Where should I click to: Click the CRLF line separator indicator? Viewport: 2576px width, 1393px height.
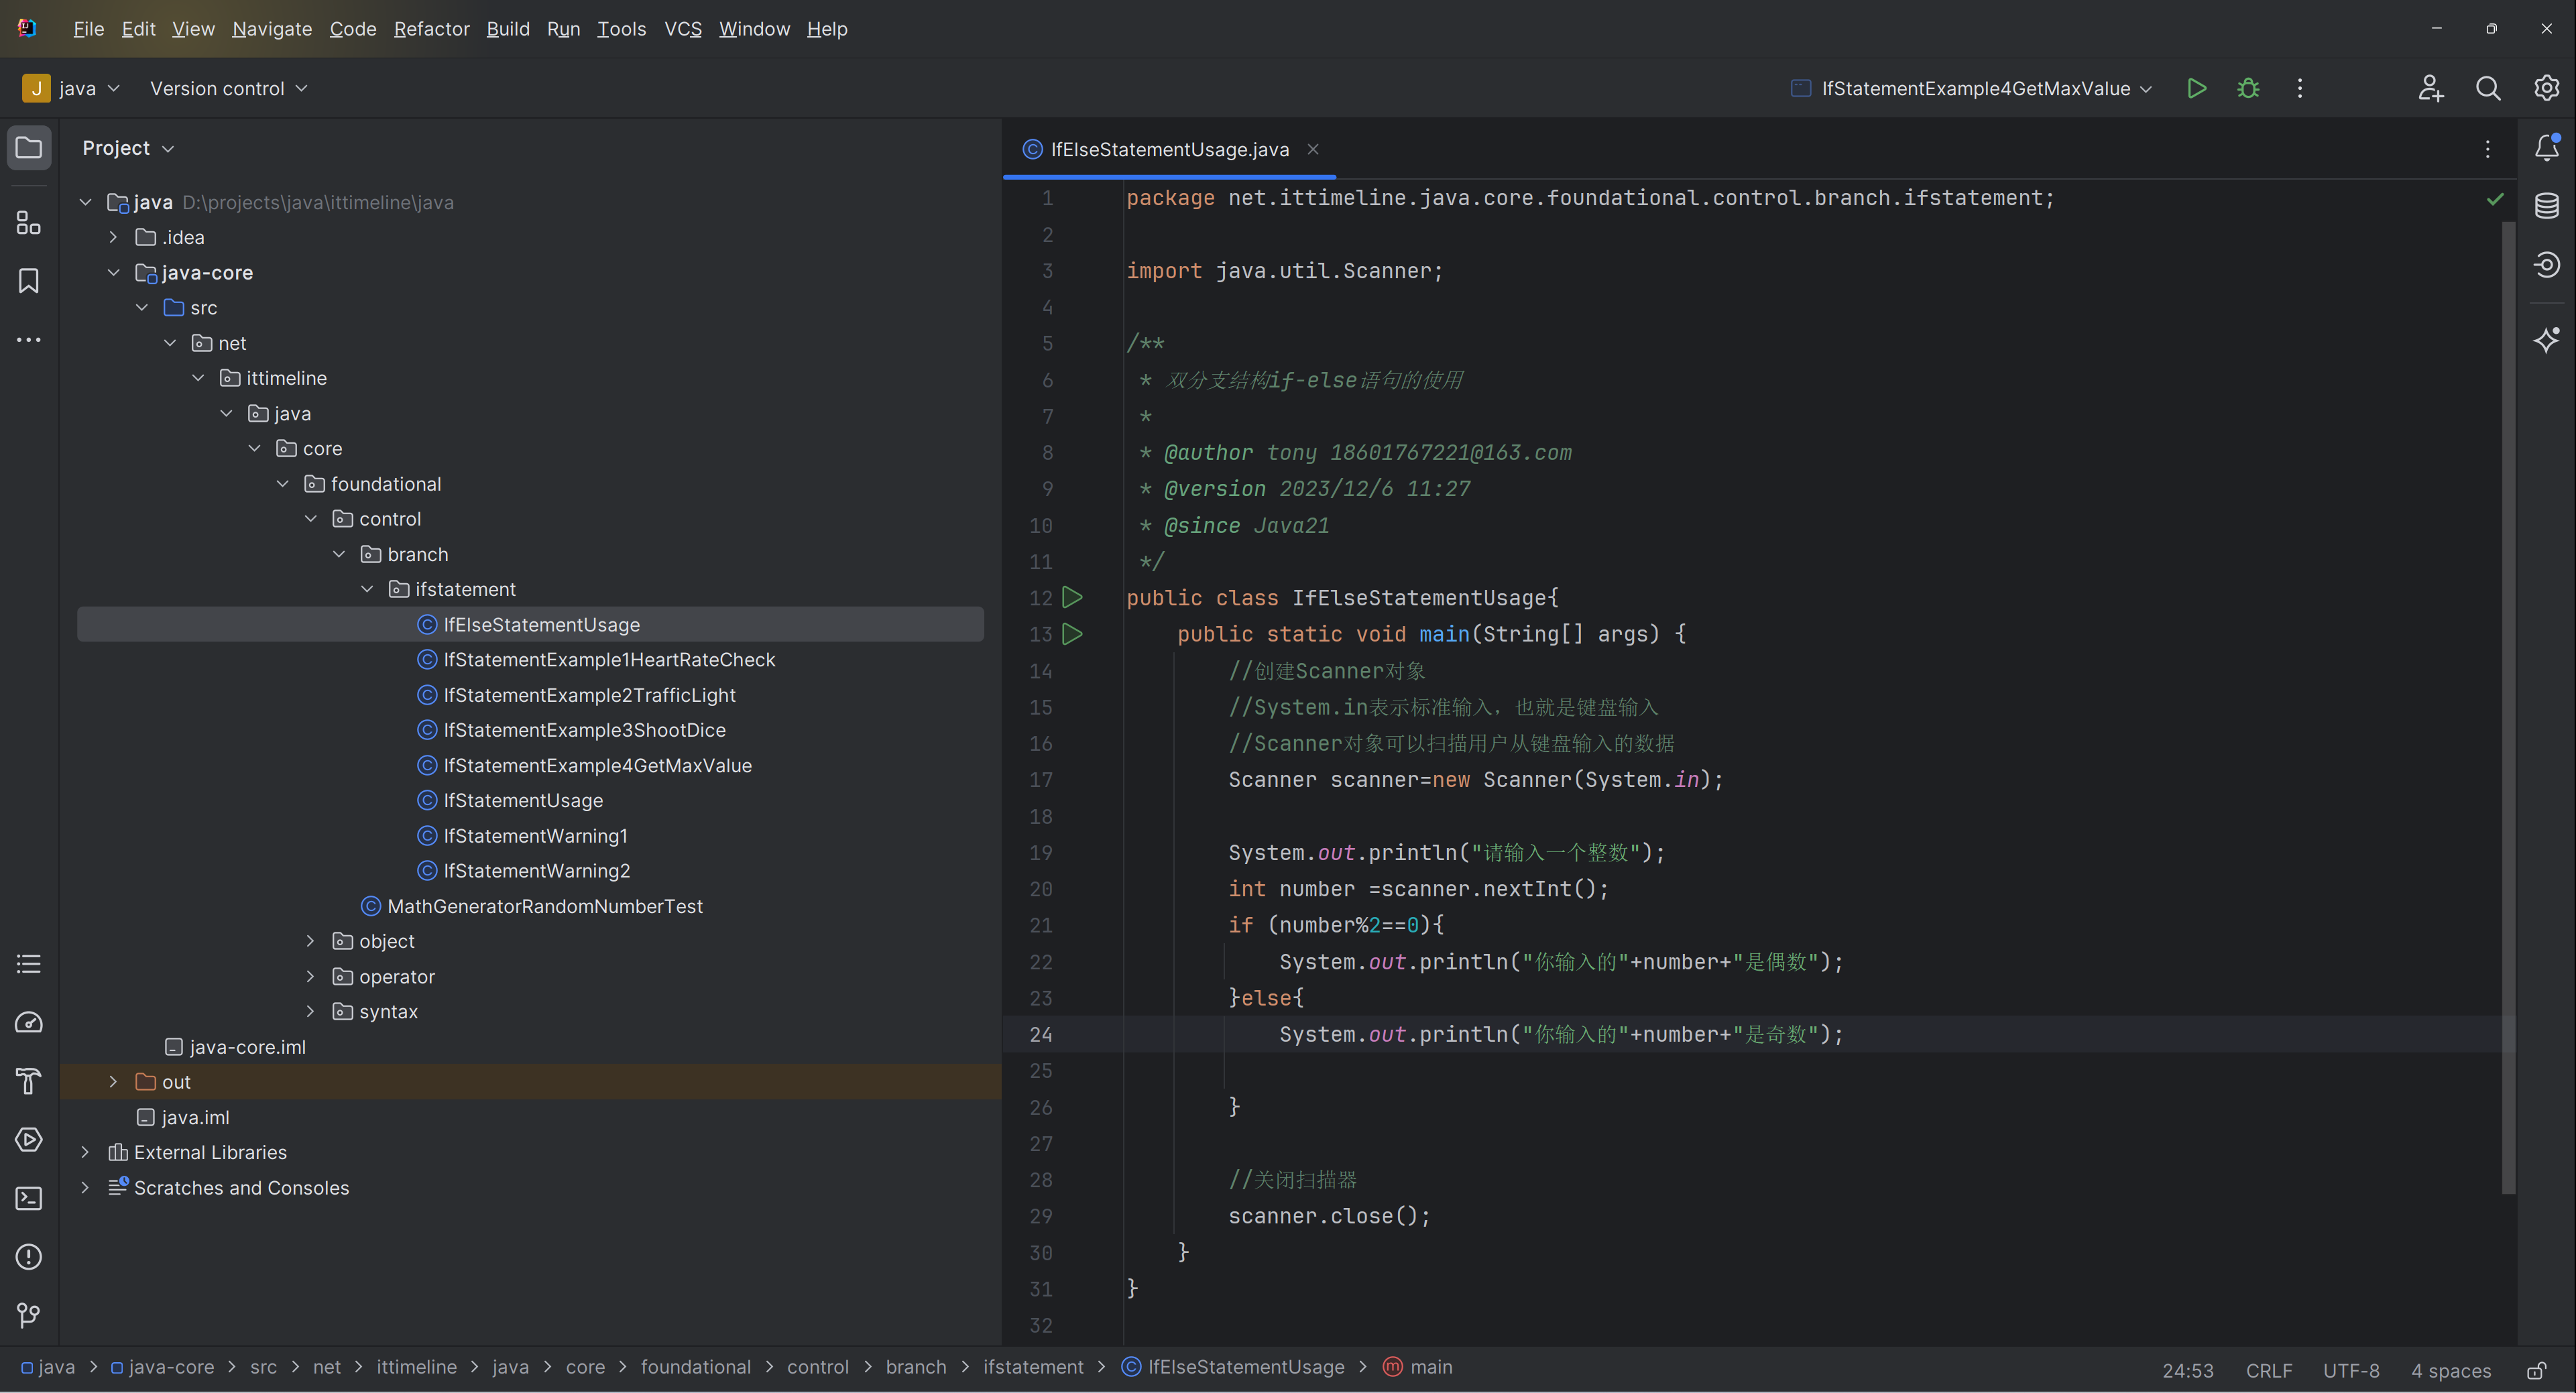tap(2269, 1370)
